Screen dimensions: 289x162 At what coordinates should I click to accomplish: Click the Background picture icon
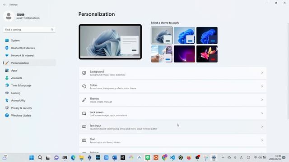[x=84, y=73]
